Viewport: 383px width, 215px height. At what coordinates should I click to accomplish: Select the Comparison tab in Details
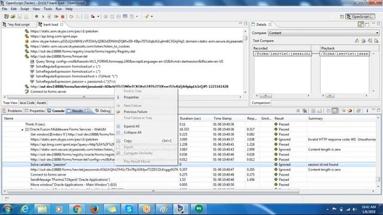click(x=261, y=103)
